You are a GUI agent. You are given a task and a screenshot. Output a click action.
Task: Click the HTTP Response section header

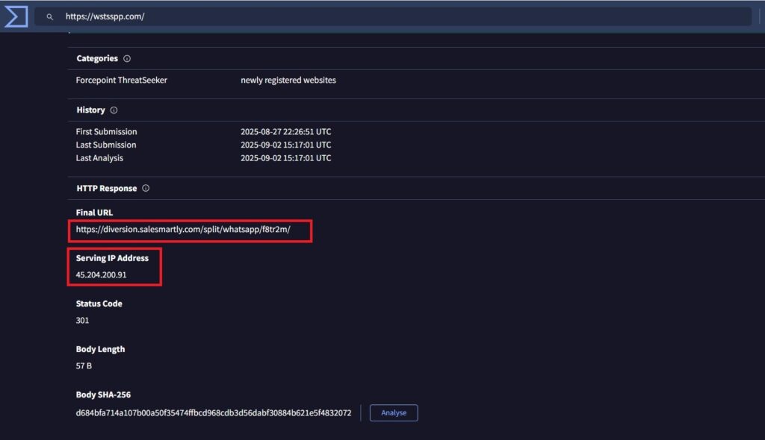click(106, 188)
